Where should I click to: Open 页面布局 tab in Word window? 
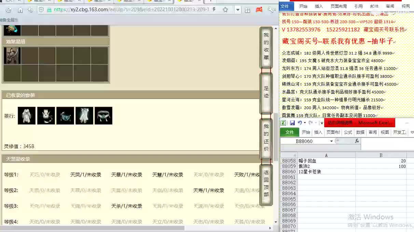pos(339,6)
